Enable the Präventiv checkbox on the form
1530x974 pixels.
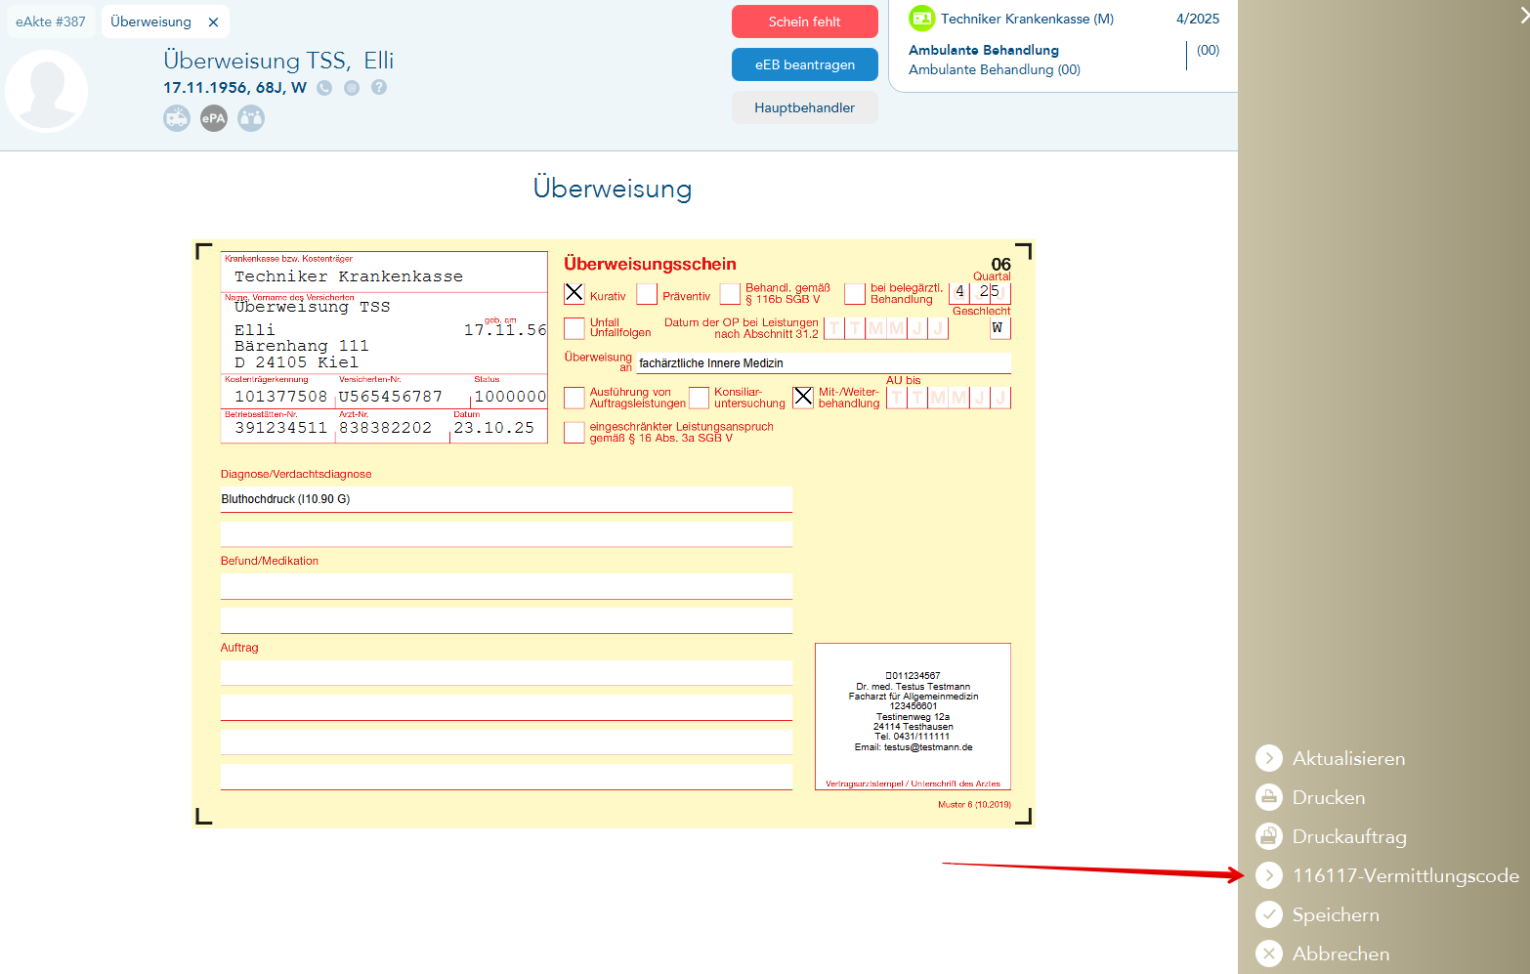click(647, 293)
